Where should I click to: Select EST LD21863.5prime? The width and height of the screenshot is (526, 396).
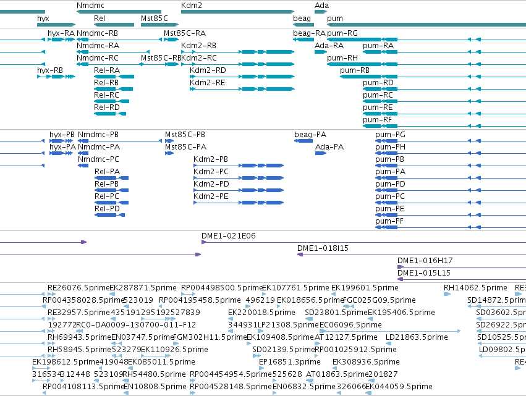[388, 343]
